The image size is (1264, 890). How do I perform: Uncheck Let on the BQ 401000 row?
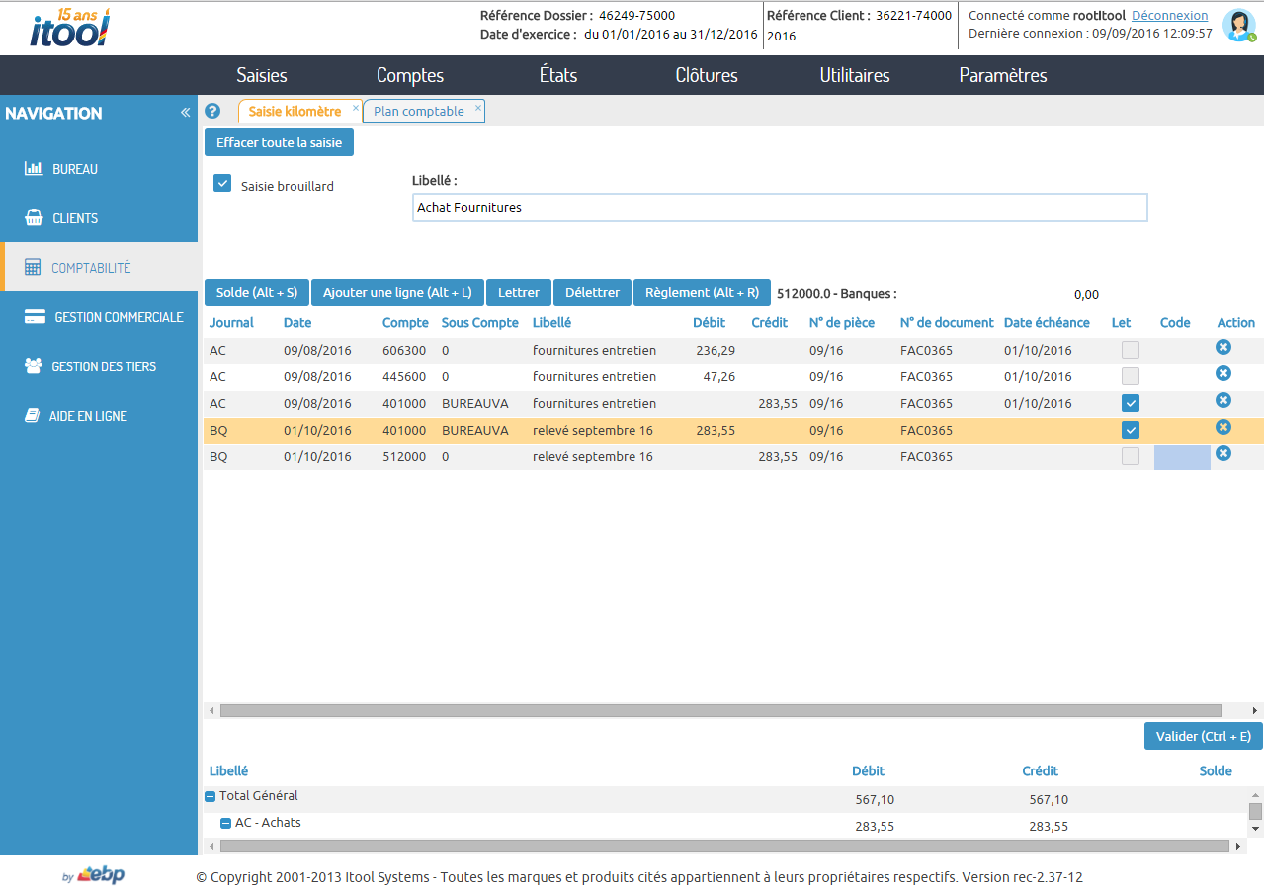pos(1130,430)
